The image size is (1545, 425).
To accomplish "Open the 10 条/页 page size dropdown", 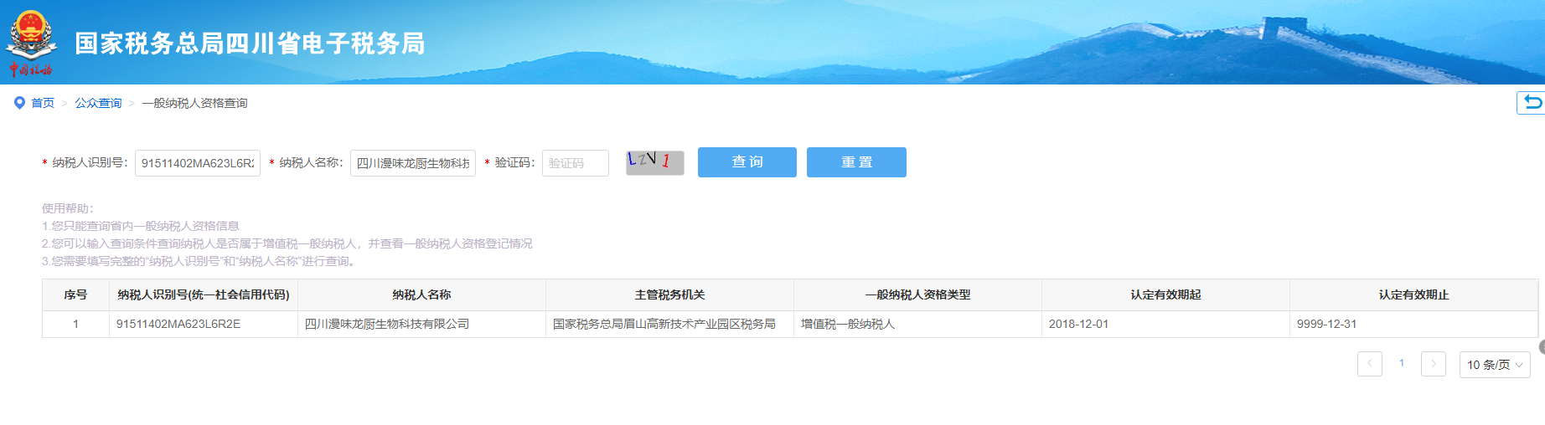I will [x=1494, y=365].
